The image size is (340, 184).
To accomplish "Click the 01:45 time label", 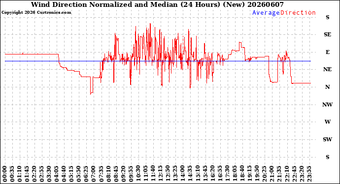I will pyautogui.click(x=27, y=174).
